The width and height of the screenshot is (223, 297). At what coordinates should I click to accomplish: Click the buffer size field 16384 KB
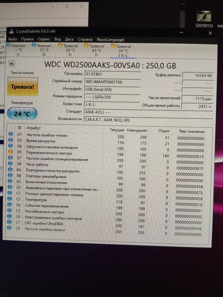198,75
